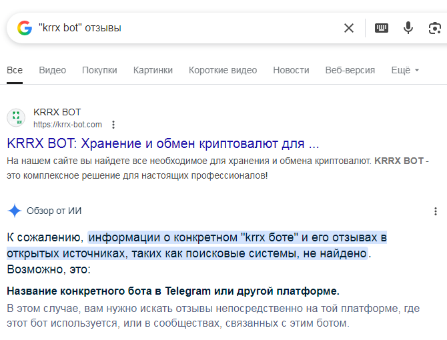Switch to the Веб-версия tab

coord(350,70)
